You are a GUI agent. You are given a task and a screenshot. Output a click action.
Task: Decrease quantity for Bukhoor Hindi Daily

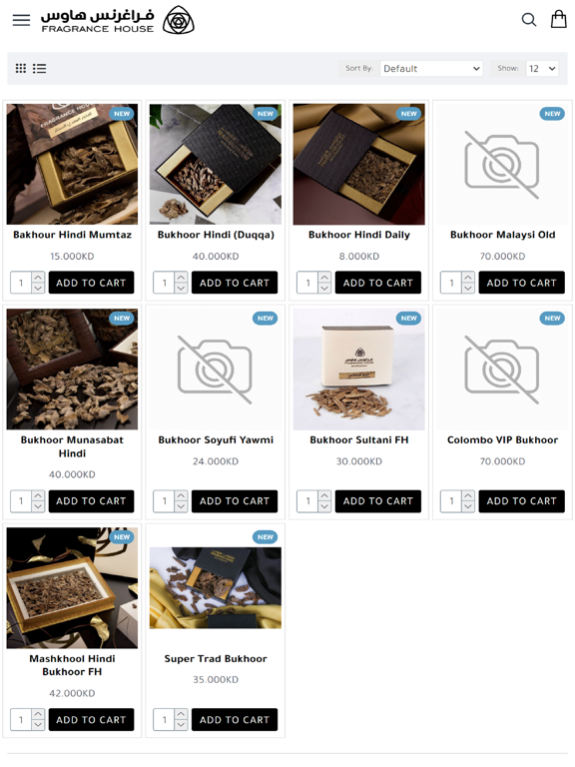324,288
